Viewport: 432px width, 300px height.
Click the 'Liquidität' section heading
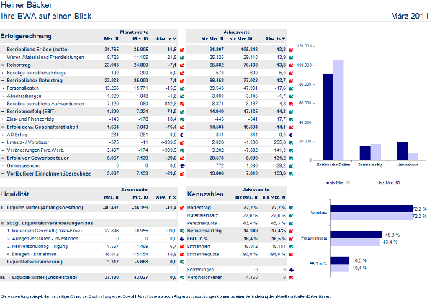point(14,194)
